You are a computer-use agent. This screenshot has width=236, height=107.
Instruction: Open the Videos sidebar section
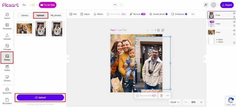(x=7, y=68)
